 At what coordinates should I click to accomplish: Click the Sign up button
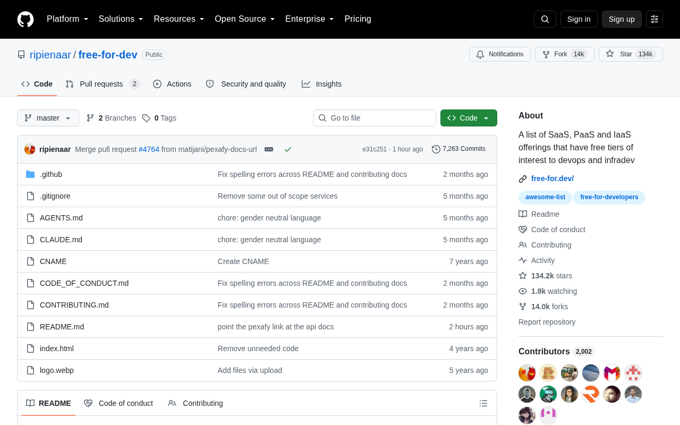pyautogui.click(x=622, y=19)
